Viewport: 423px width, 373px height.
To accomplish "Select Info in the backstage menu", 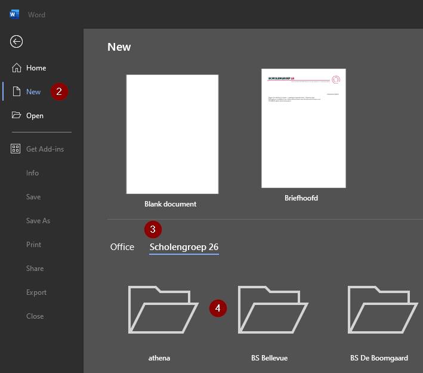I will pos(32,172).
